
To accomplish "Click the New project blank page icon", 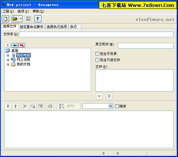I will [x=5, y=19].
